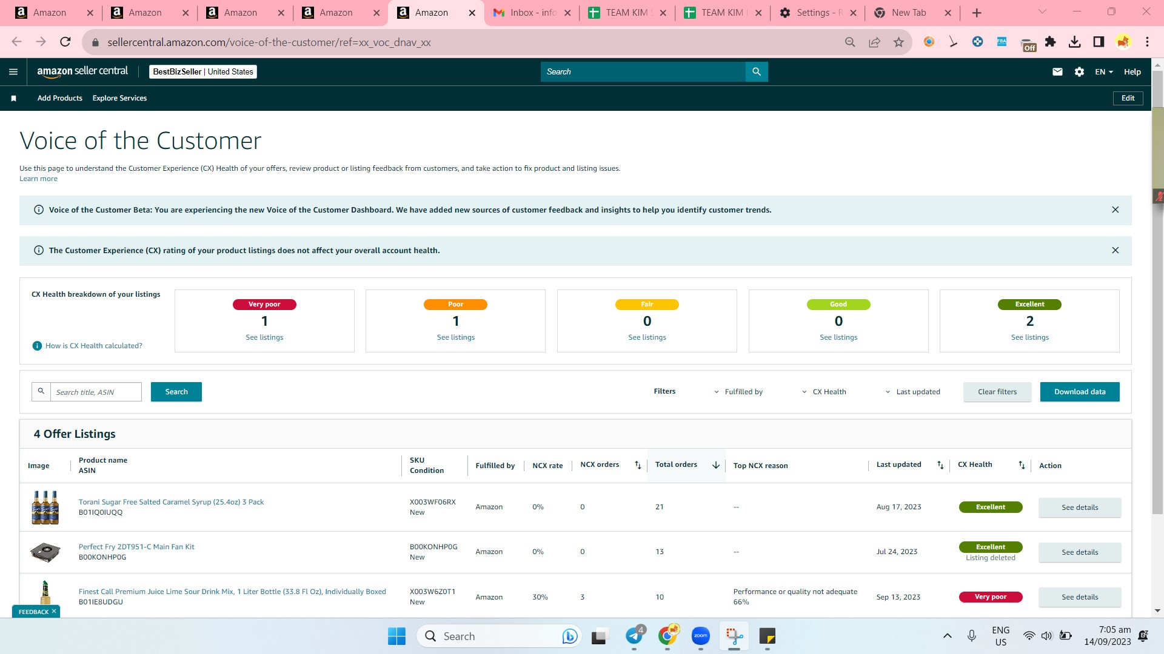This screenshot has width=1164, height=654.
Task: Toggle the Chrome side panel
Action: (1099, 42)
